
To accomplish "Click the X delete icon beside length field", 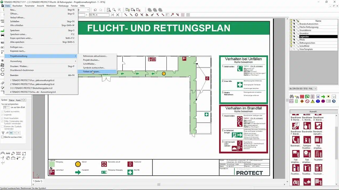I will point(118,15).
